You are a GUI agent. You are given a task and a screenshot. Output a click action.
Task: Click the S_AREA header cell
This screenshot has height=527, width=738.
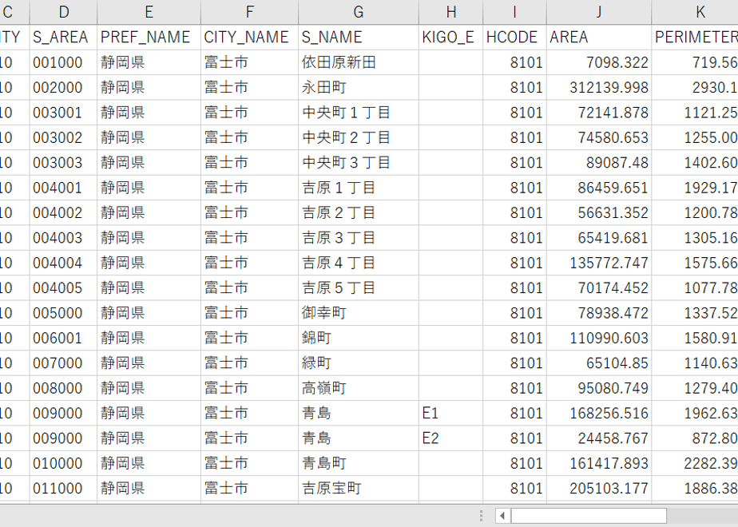[64, 38]
